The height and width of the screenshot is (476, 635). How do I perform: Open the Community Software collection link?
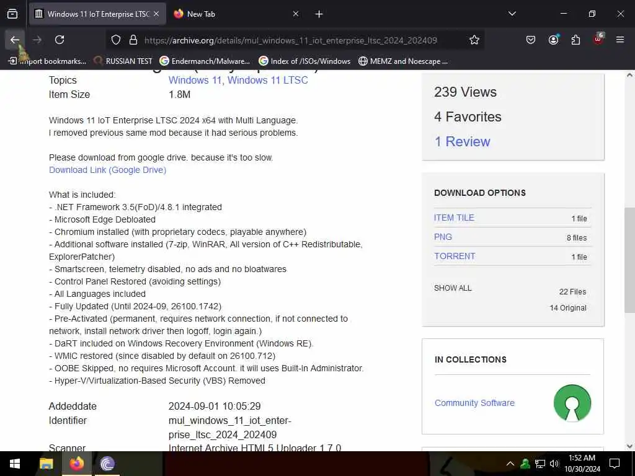click(x=474, y=403)
